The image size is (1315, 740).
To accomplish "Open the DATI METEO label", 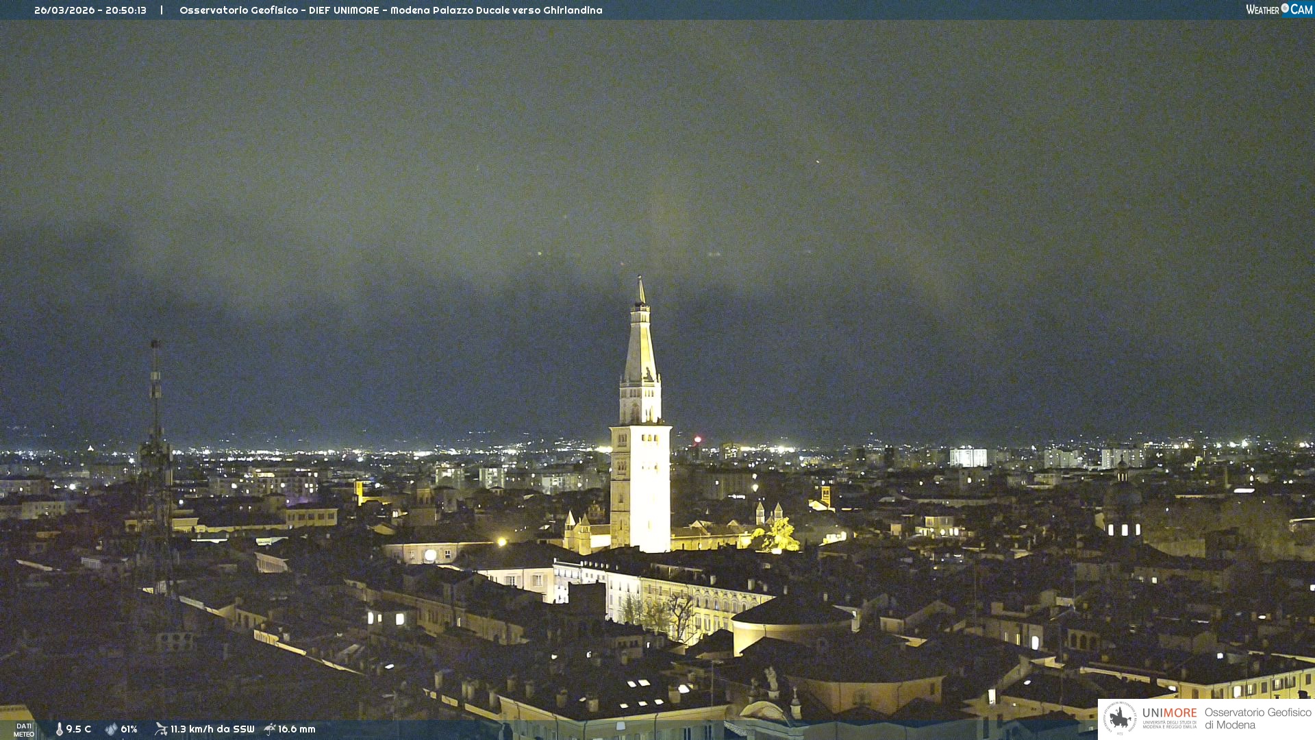I will (x=24, y=730).
